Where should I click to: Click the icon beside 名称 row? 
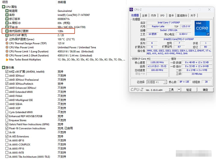[x=7, y=15]
